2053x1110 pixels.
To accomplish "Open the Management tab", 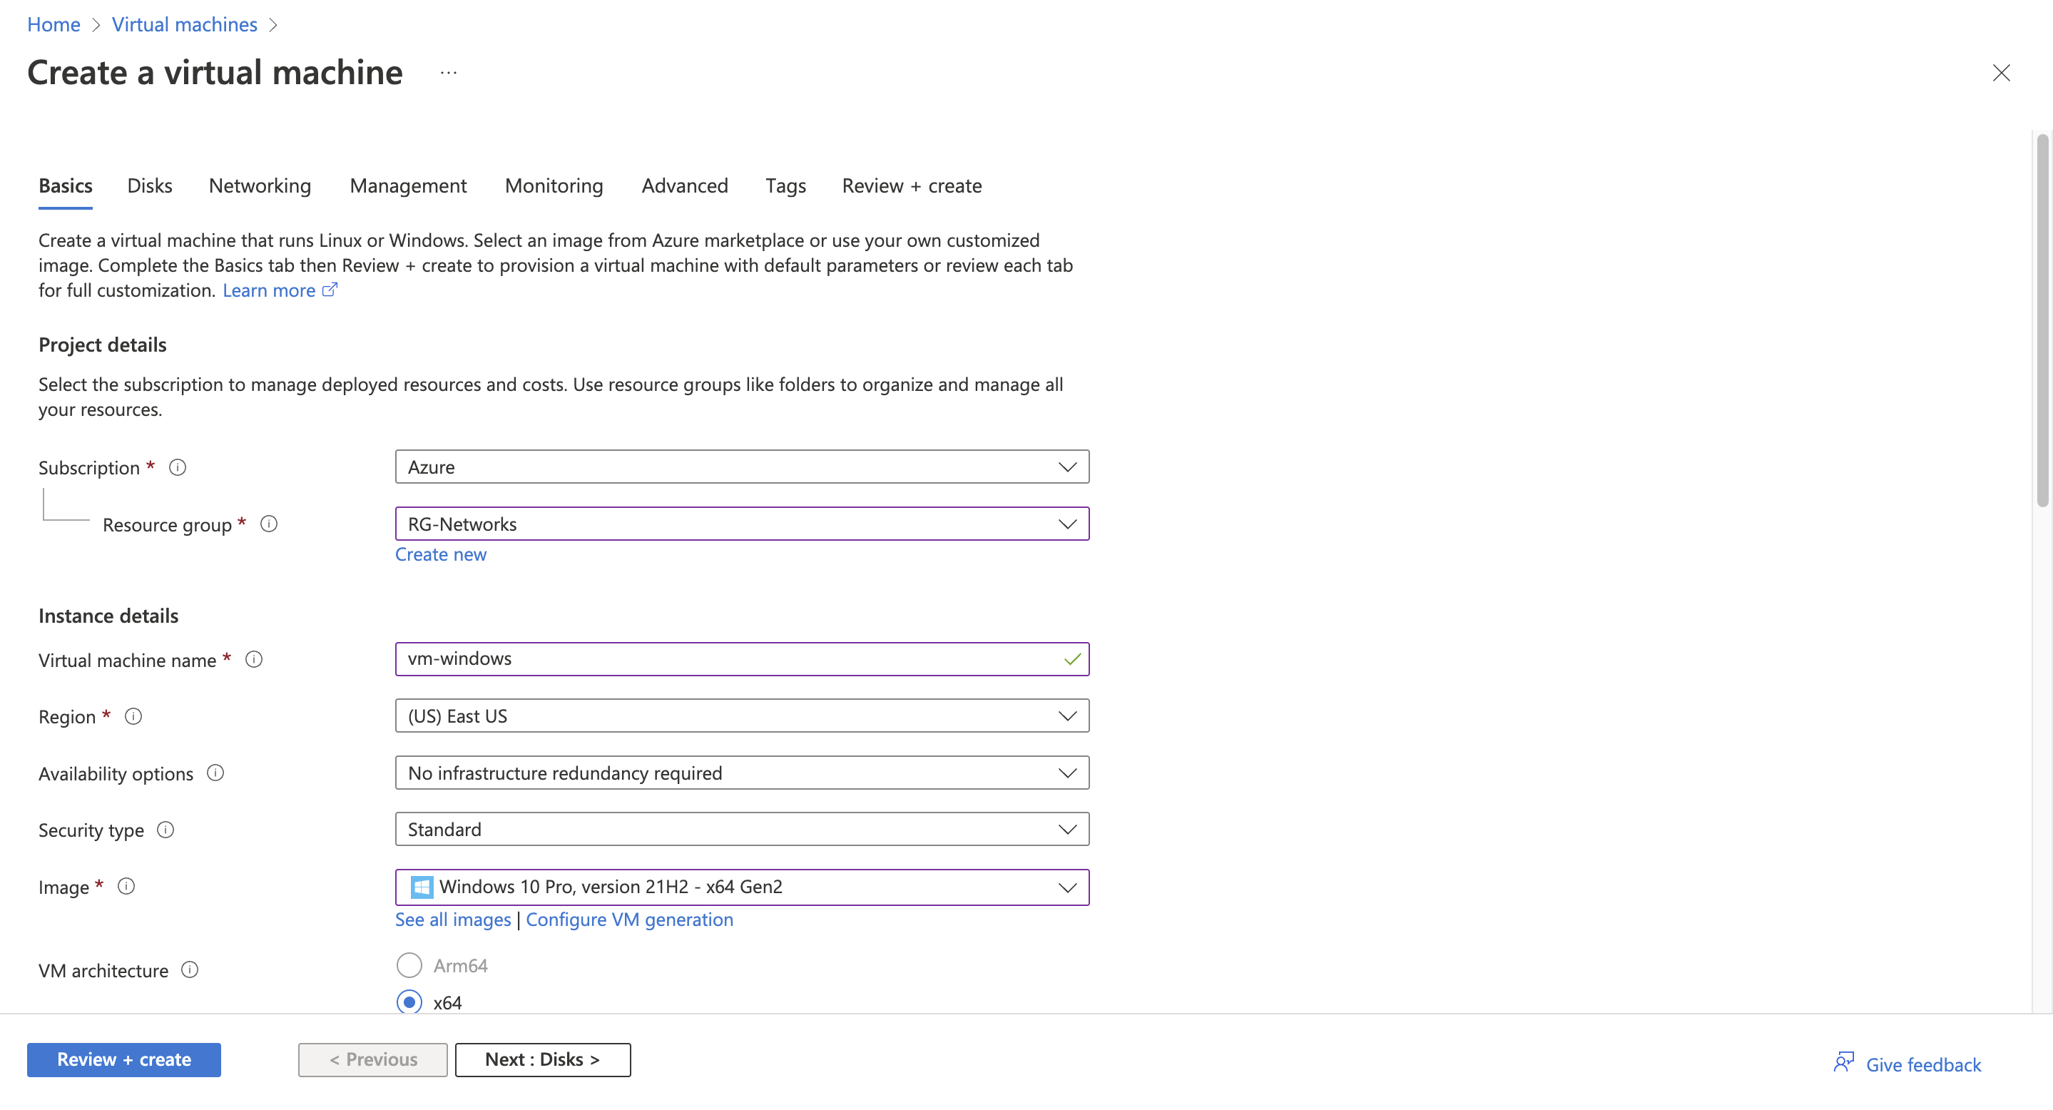I will coord(408,185).
